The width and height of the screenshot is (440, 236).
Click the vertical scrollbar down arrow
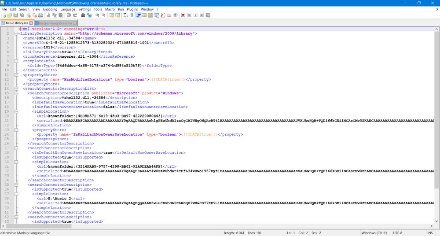tap(437, 221)
